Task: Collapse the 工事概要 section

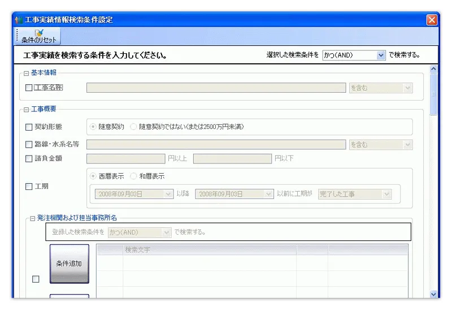Action: click(x=26, y=110)
